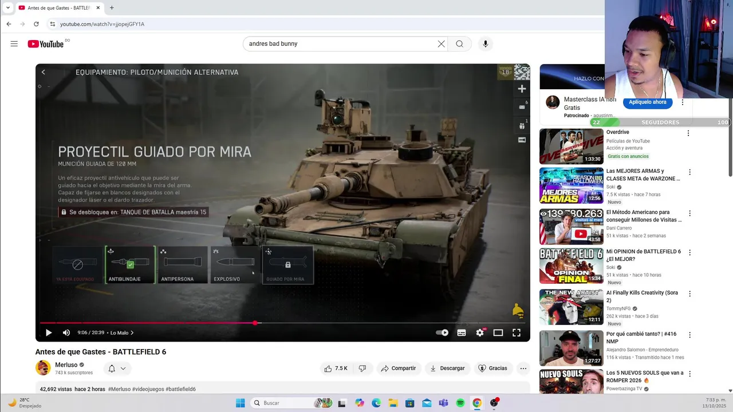The width and height of the screenshot is (733, 412).
Task: Open Spotify from the taskbar
Action: (460, 403)
